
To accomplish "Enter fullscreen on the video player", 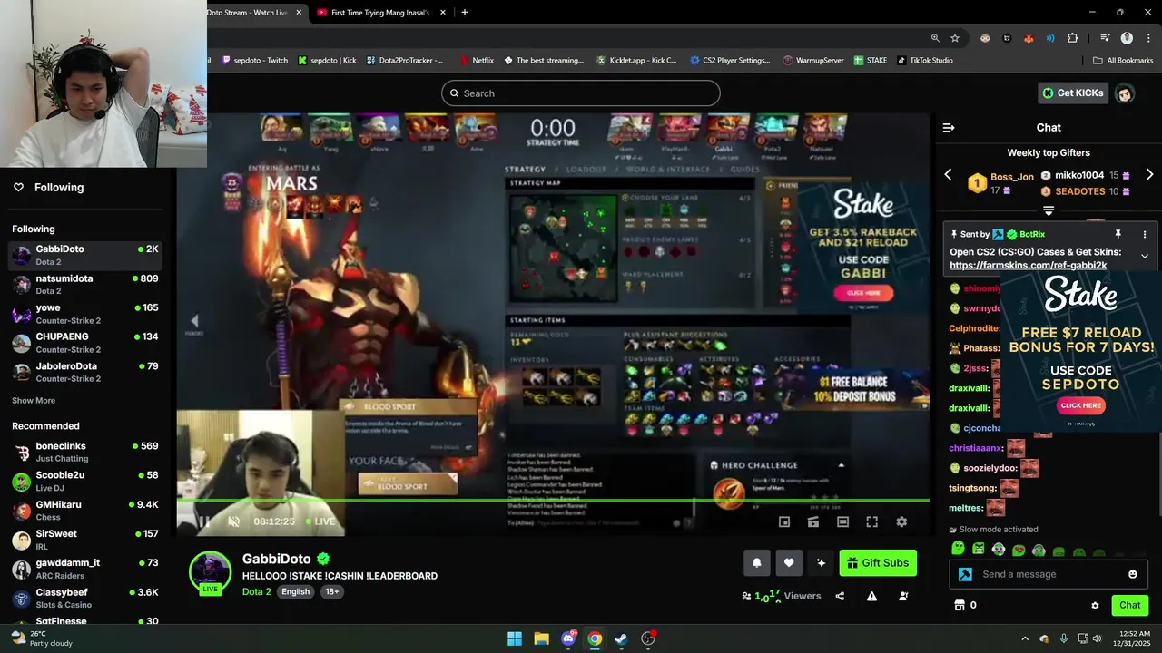I will point(871,521).
